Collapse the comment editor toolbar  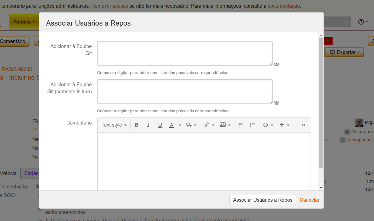pos(303,125)
